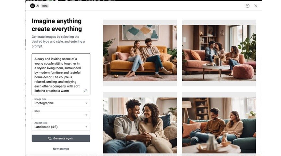Click the AI label in header

tap(38, 6)
